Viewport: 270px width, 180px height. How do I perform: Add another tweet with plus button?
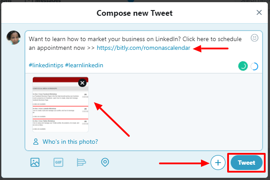coord(218,163)
